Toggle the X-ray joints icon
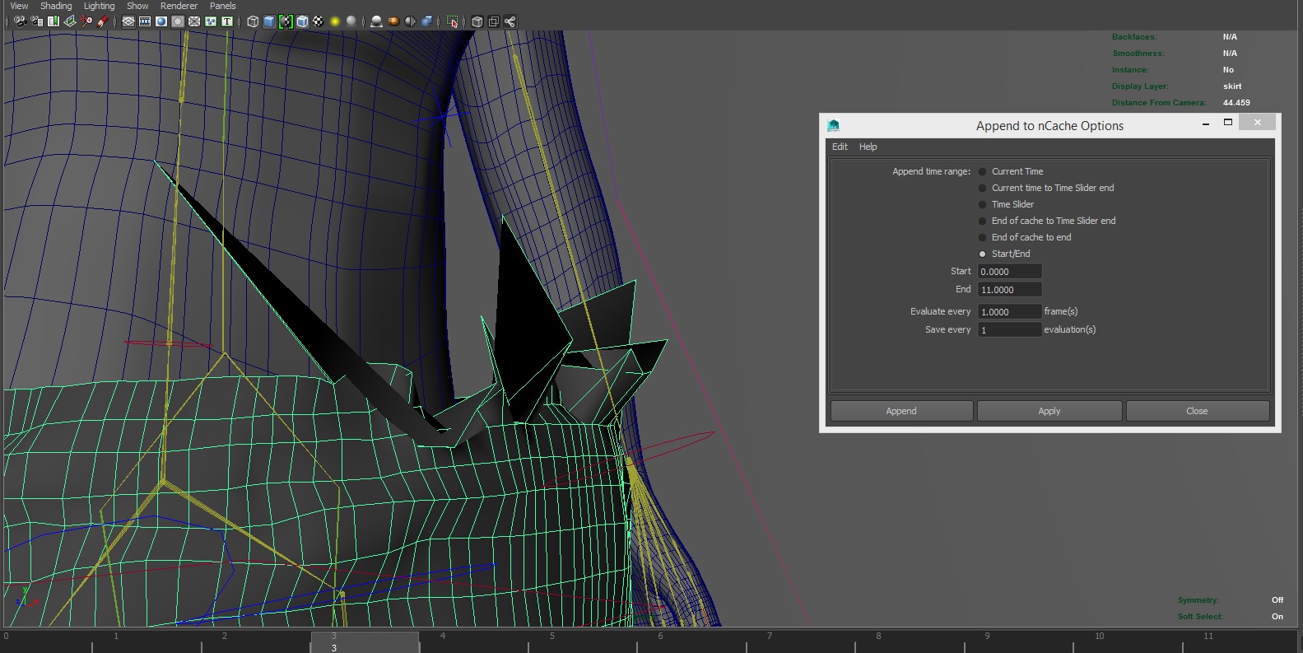The width and height of the screenshot is (1303, 653). point(510,21)
